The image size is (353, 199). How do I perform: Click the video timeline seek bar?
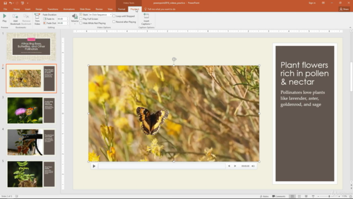click(162, 166)
